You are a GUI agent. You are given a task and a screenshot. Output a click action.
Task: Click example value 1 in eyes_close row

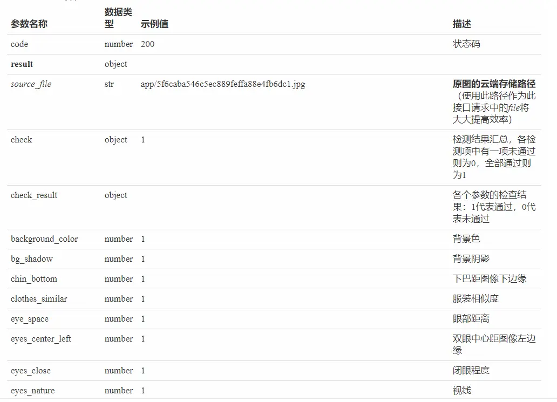pyautogui.click(x=143, y=371)
